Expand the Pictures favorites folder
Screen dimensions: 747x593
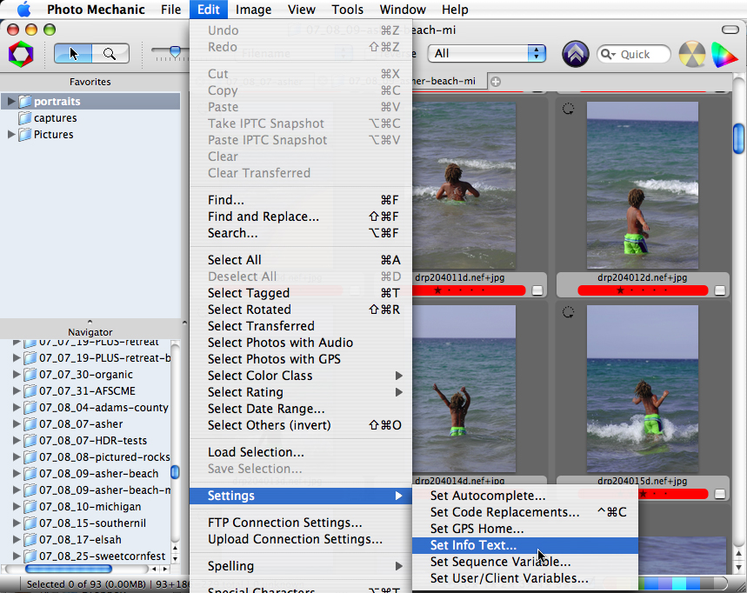click(10, 135)
